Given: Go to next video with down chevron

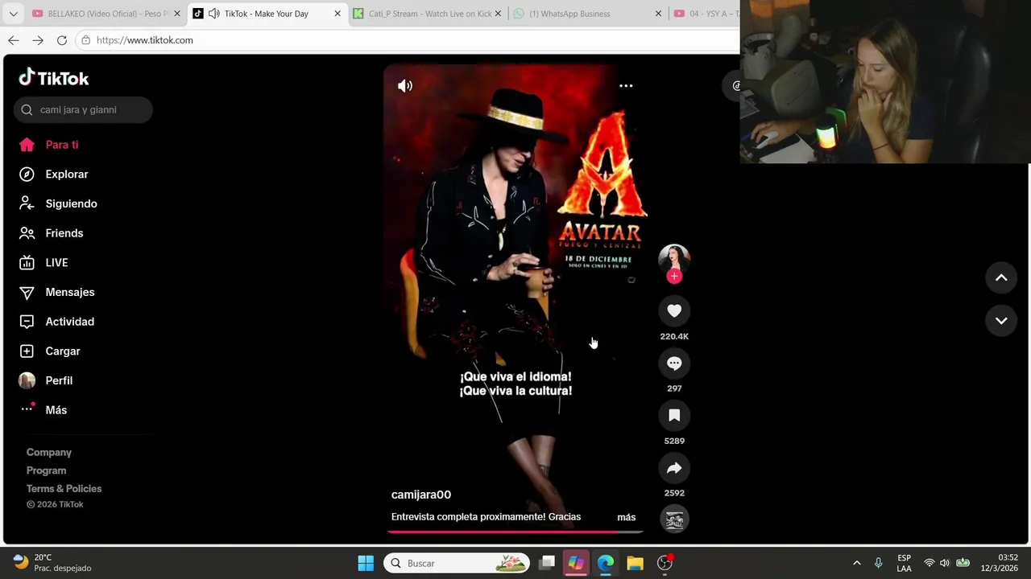Looking at the screenshot, I should [1001, 320].
